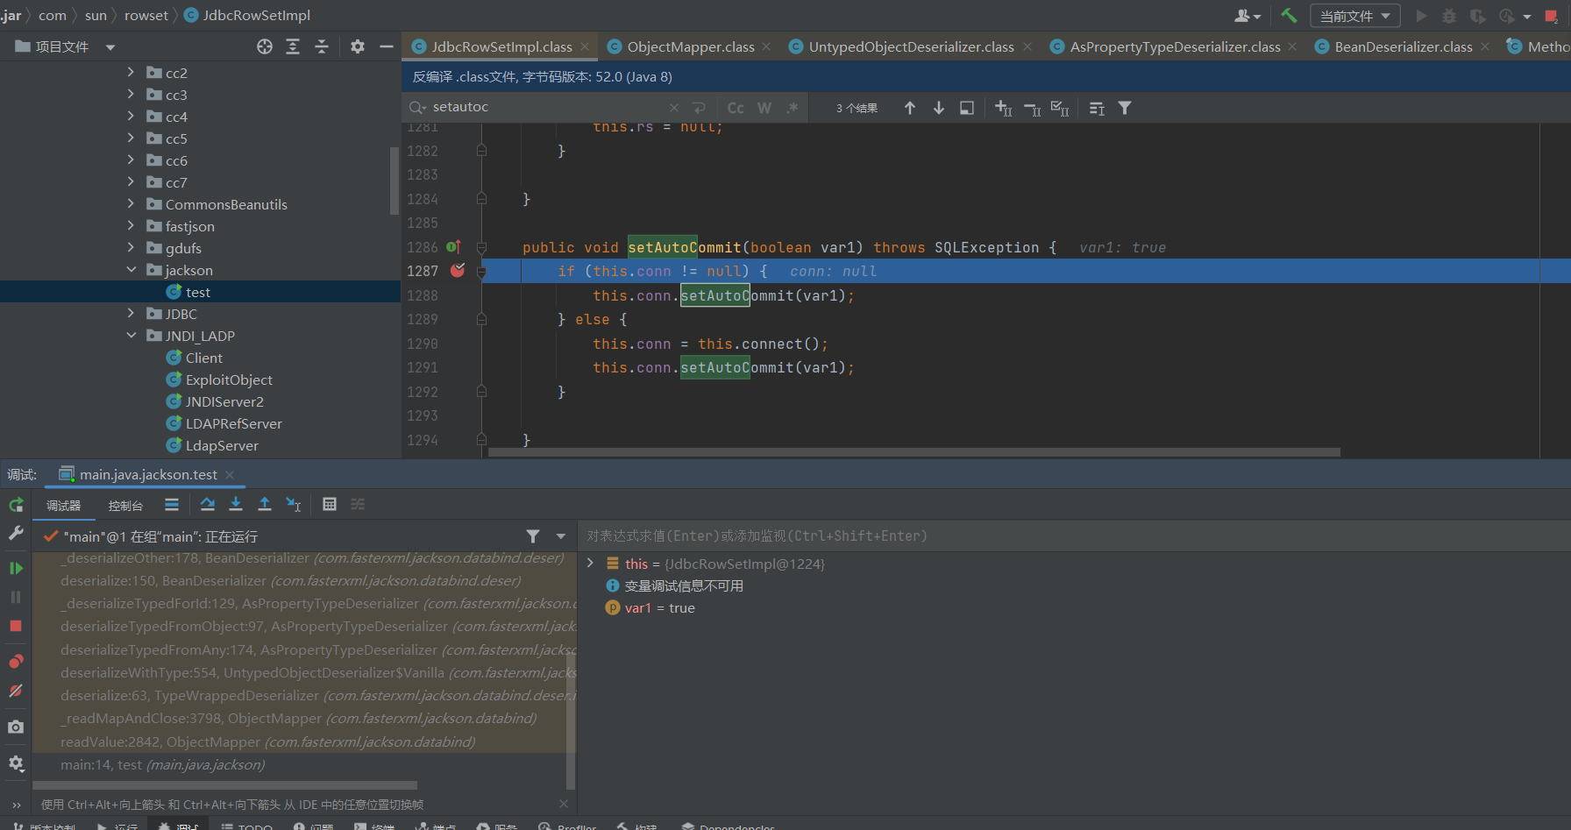Collapse the jackson folder
This screenshot has height=830, width=1571.
pyautogui.click(x=131, y=270)
